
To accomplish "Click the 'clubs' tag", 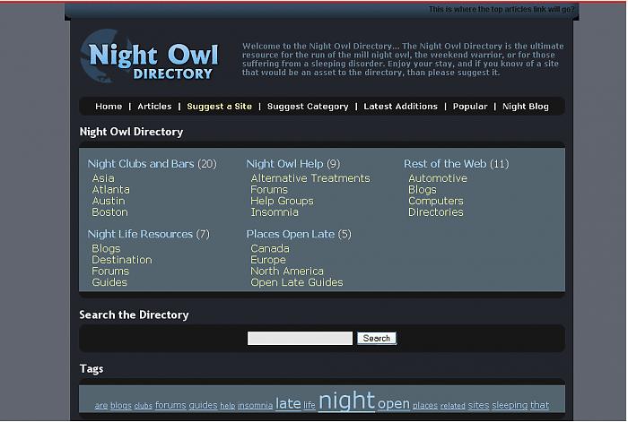I will 143,407.
